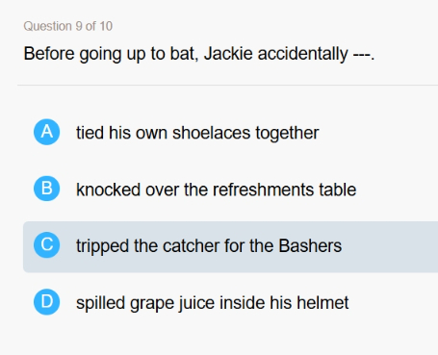Click the blue circle C icon
The image size is (438, 355).
coord(47,245)
